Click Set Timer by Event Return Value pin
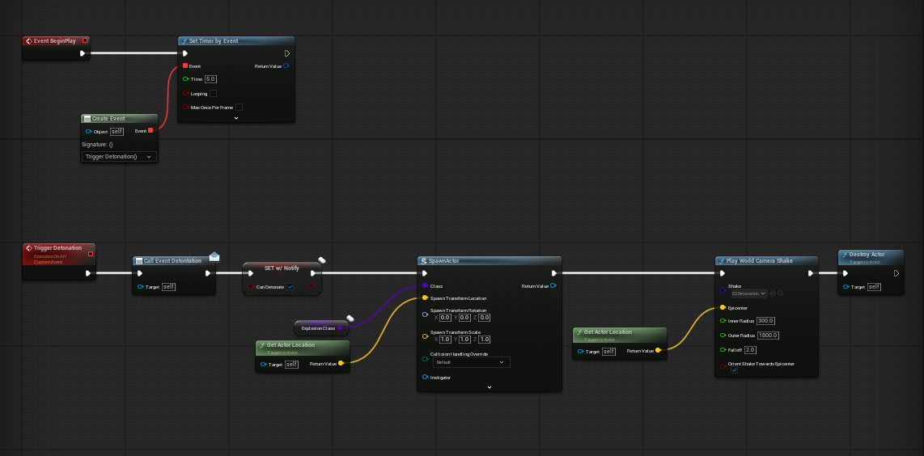This screenshot has width=924, height=456. coord(286,66)
